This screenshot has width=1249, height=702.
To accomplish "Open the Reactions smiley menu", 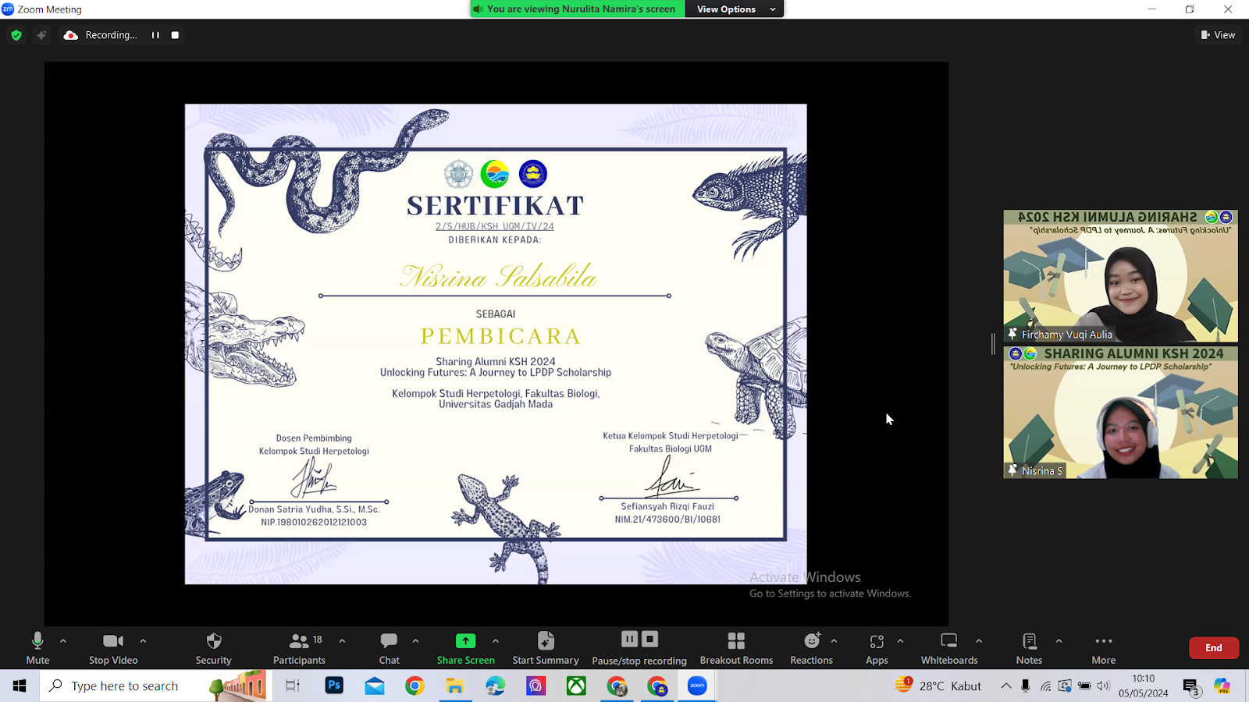I will [x=812, y=648].
